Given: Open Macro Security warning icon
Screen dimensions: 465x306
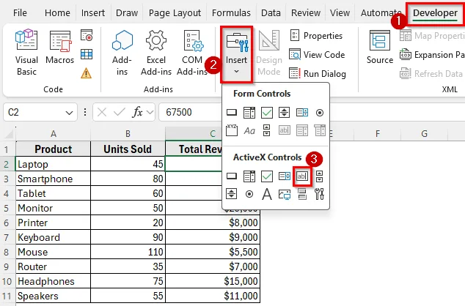Looking at the screenshot, I should [x=87, y=72].
